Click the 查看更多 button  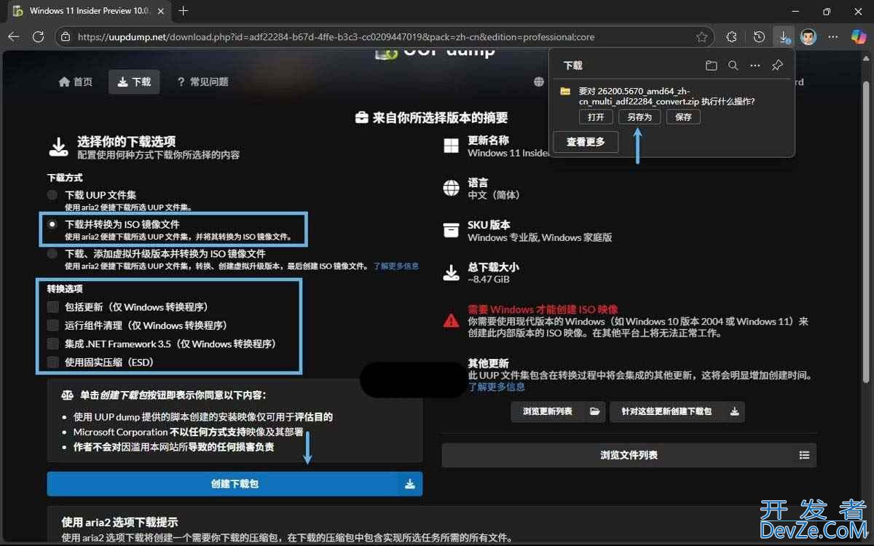point(586,142)
